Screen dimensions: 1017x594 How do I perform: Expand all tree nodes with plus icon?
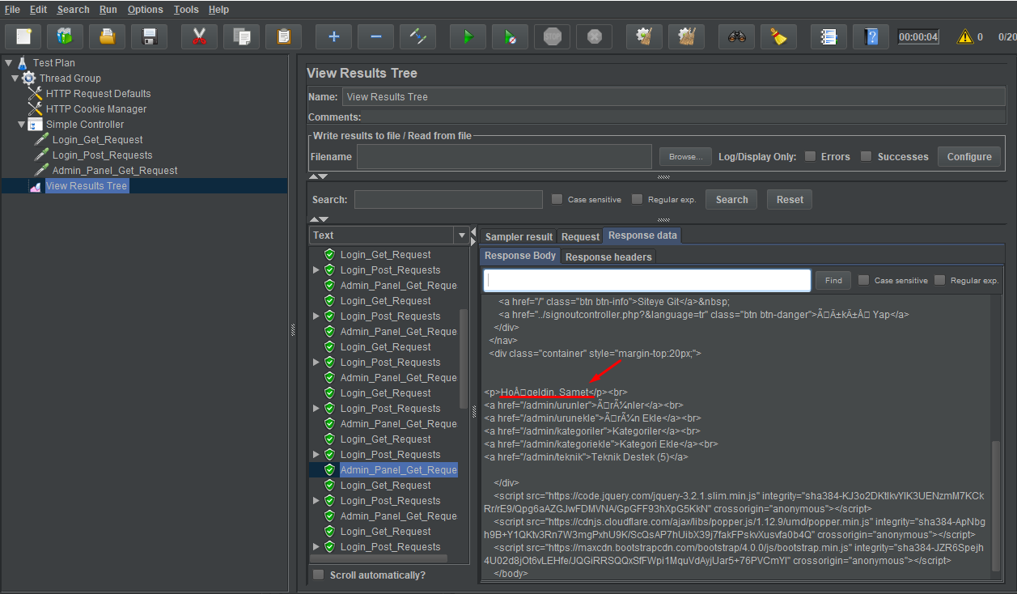[333, 36]
